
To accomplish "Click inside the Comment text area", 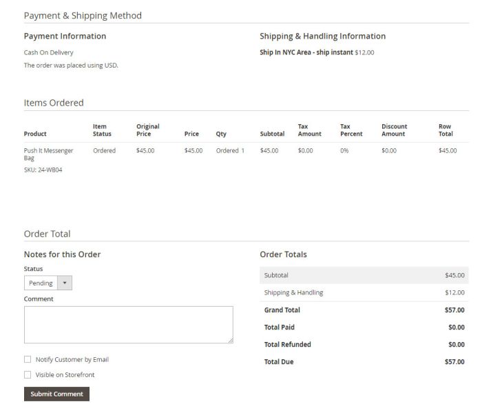I will 129,325.
